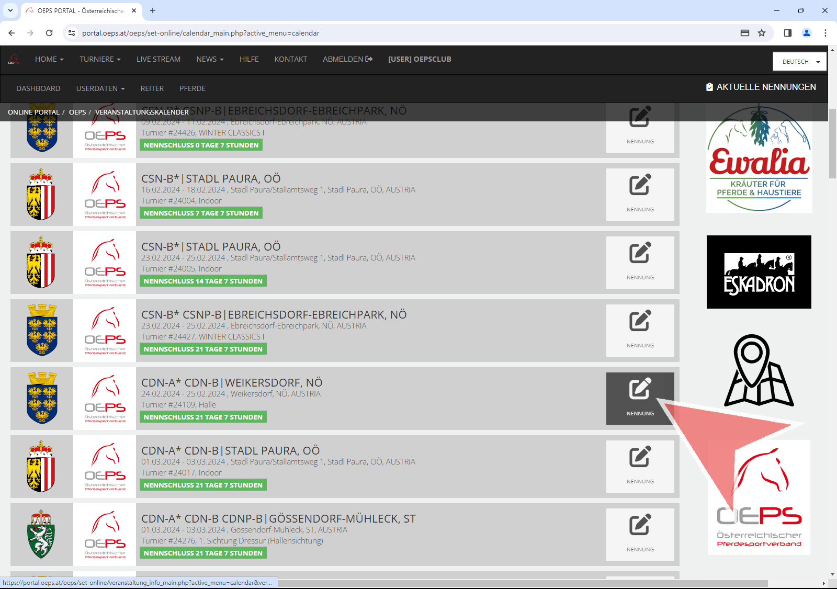The width and height of the screenshot is (837, 589).
Task: Click Nennung icon for Weikersdorf CDN-A* event
Action: click(640, 390)
